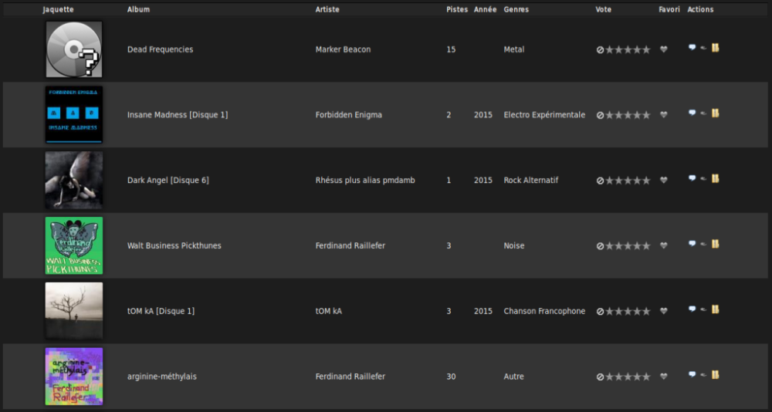
Task: Select the arginine-méthylais cover thumbnail
Action: [74, 377]
